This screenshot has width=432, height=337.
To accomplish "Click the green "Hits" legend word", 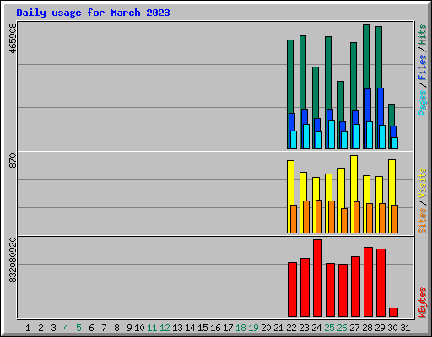I will click(423, 35).
